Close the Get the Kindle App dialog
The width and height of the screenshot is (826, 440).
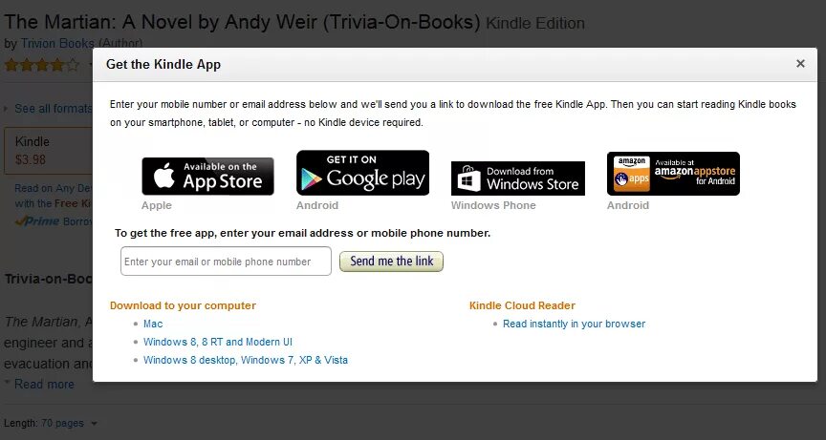800,64
